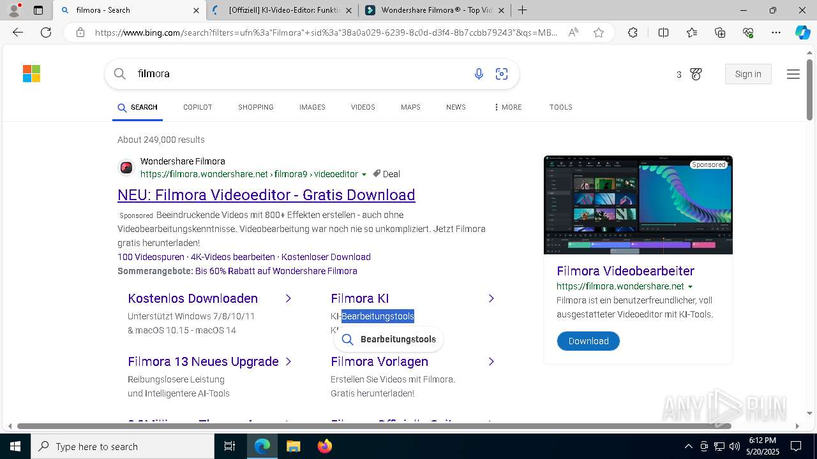
Task: Switch to the NEWS tab
Action: [456, 107]
